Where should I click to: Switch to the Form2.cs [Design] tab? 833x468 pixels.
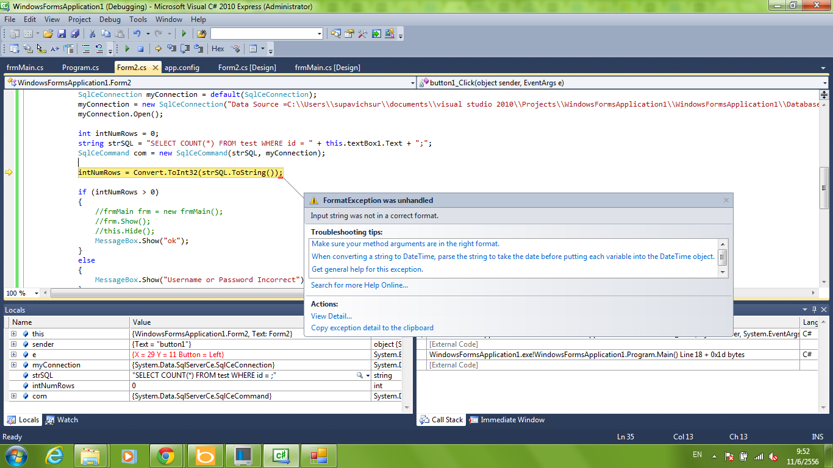[x=247, y=68]
